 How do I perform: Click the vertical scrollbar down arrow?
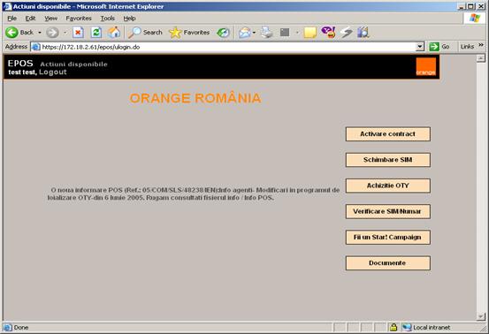point(480,316)
